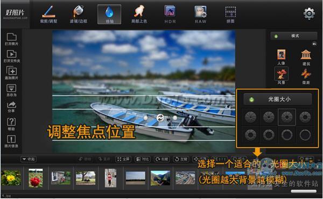This screenshot has height=199, width=323.
Task: Collapse the thumbnail strip with 收起 dropdown
Action: point(29,159)
